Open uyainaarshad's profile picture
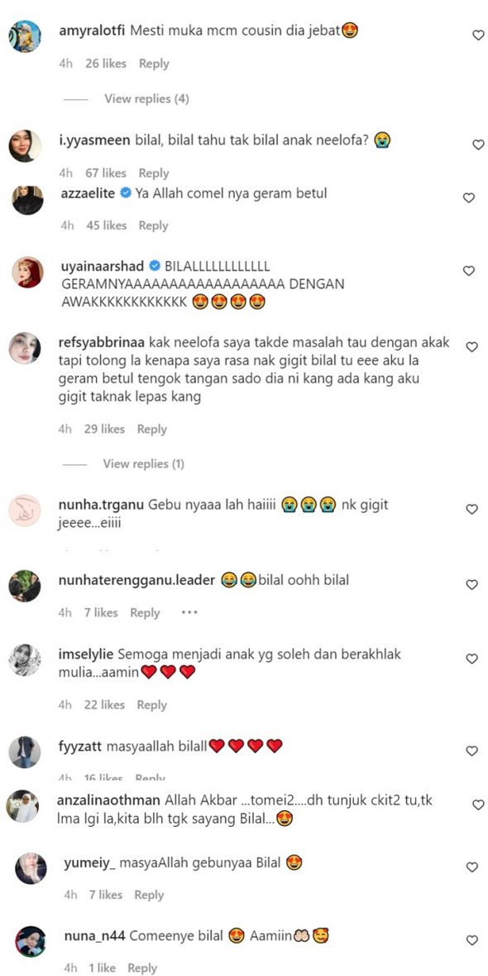The height and width of the screenshot is (976, 488). (x=28, y=272)
